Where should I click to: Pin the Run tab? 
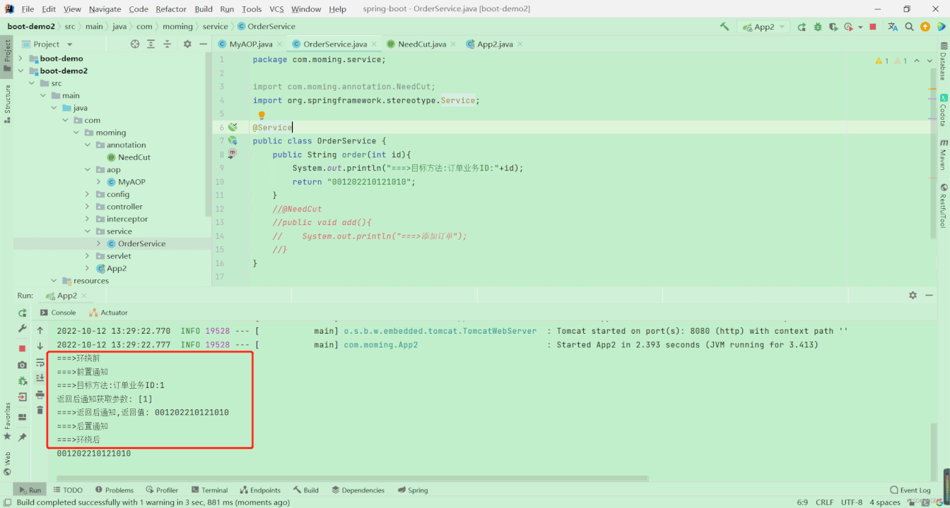pos(23,437)
